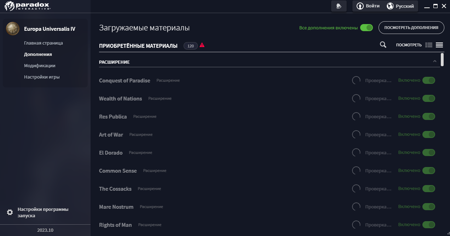The width and height of the screenshot is (450, 236).
Task: Click The Cossacks title
Action: pyautogui.click(x=115, y=189)
